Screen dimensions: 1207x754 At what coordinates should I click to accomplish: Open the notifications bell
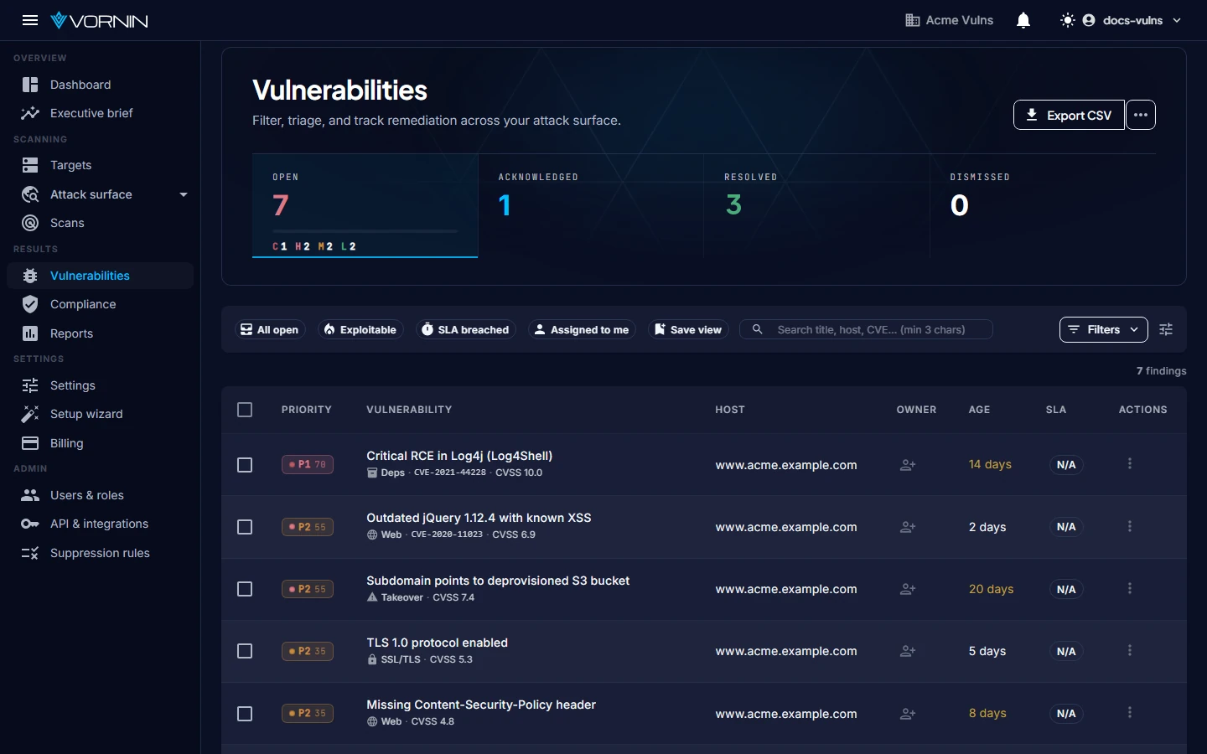1023,20
